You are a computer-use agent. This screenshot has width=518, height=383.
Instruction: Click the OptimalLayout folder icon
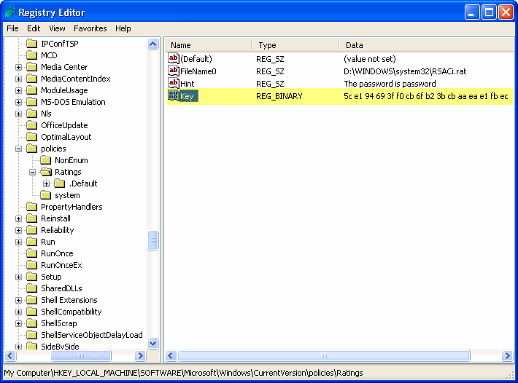pyautogui.click(x=31, y=137)
